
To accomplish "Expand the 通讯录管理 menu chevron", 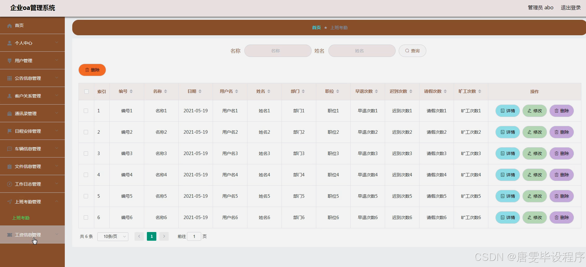I will pyautogui.click(x=57, y=113).
